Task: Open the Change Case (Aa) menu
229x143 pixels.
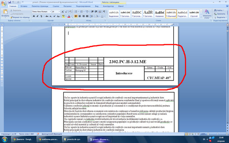Action: 58,16
